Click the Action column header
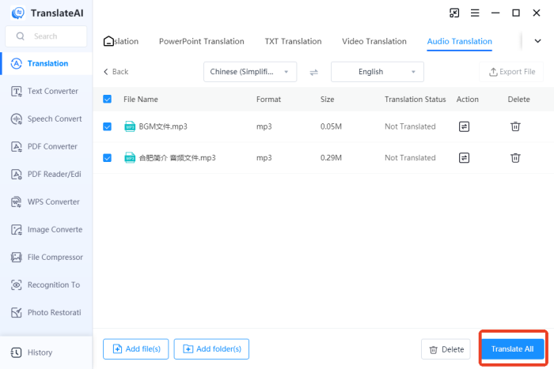The image size is (554, 369). click(x=468, y=99)
